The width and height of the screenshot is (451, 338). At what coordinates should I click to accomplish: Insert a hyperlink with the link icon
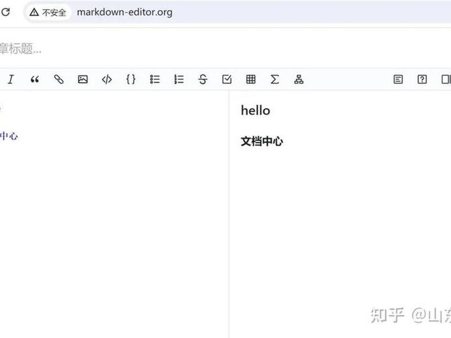pyautogui.click(x=59, y=79)
